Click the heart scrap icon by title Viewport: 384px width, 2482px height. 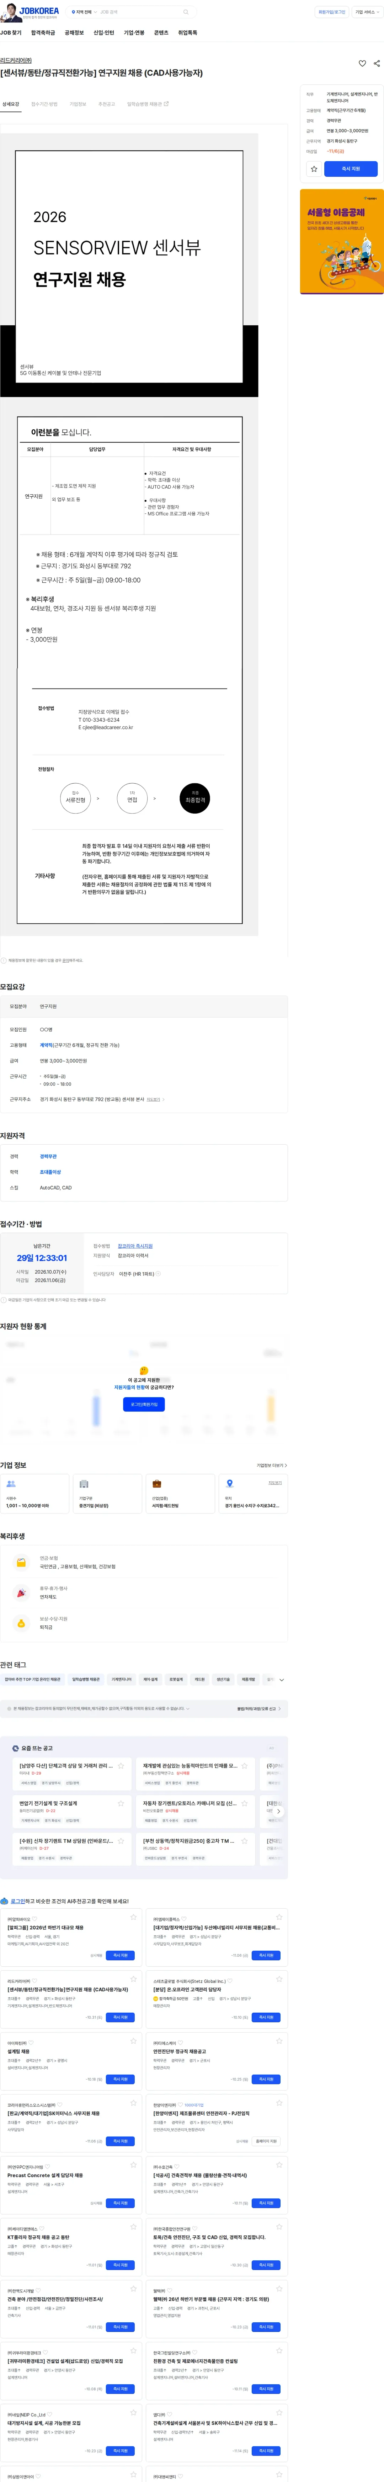363,63
